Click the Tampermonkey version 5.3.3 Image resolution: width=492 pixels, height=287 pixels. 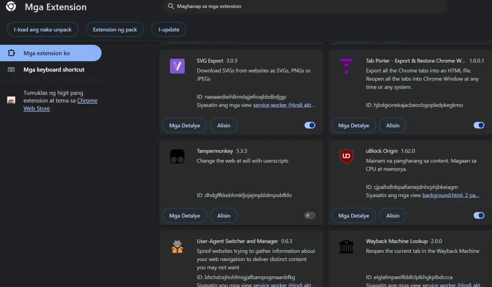pyautogui.click(x=241, y=151)
